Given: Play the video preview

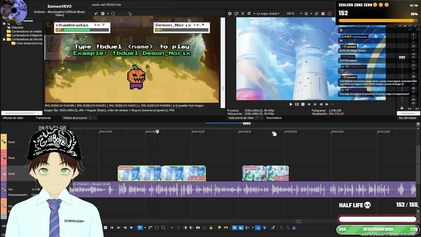Looking at the screenshot, I should pos(291,104).
